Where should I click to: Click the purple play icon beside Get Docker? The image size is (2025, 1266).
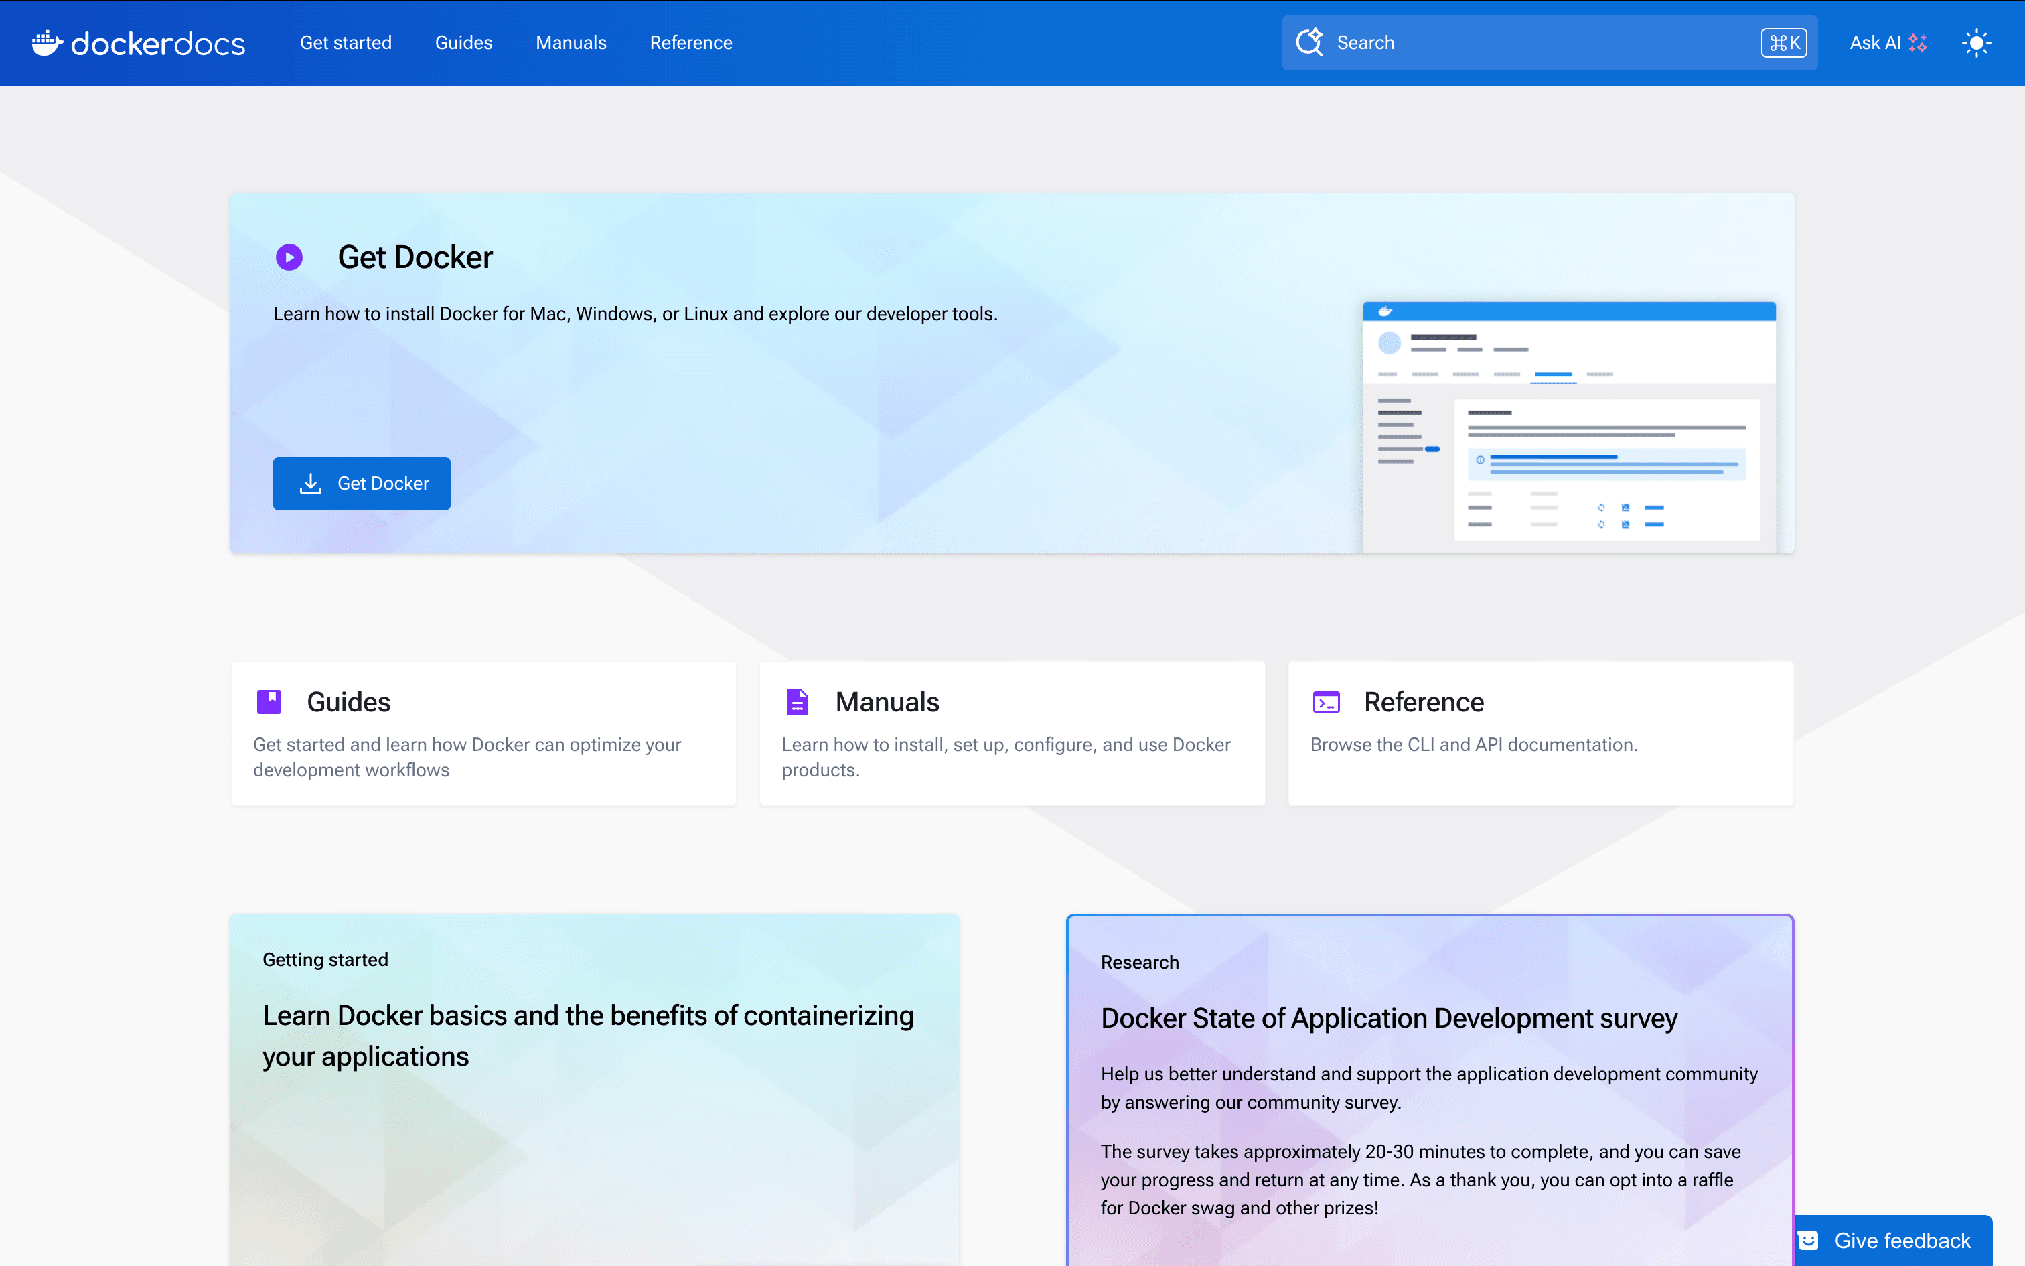pos(289,257)
